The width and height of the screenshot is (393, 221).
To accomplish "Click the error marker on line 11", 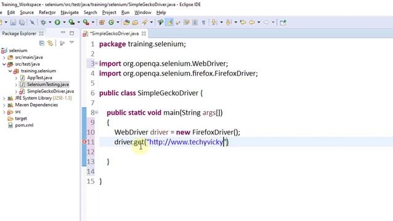I will (x=85, y=142).
